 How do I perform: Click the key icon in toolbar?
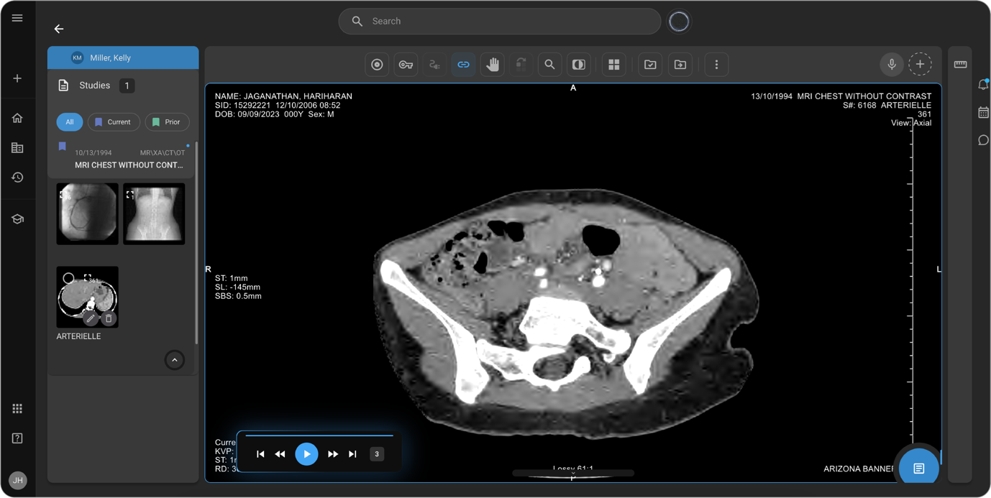click(406, 65)
